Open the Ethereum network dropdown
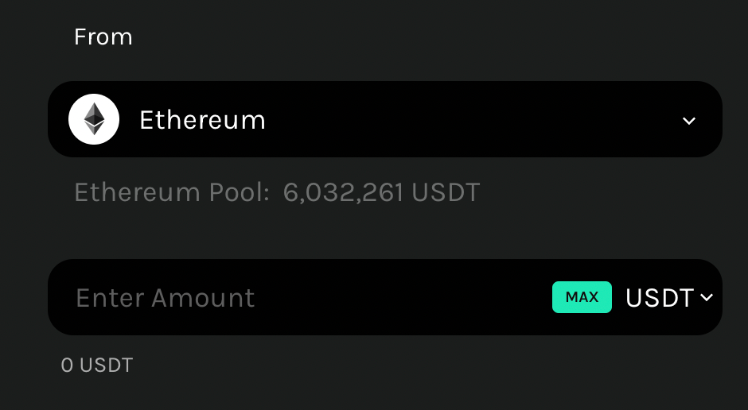The height and width of the screenshot is (410, 748). click(385, 119)
